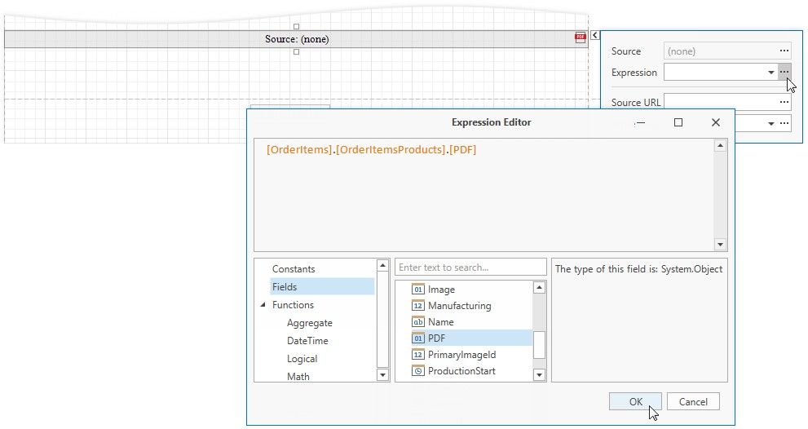808x429 pixels.
Task: Click the Expression ellipsis button
Action: (x=784, y=73)
